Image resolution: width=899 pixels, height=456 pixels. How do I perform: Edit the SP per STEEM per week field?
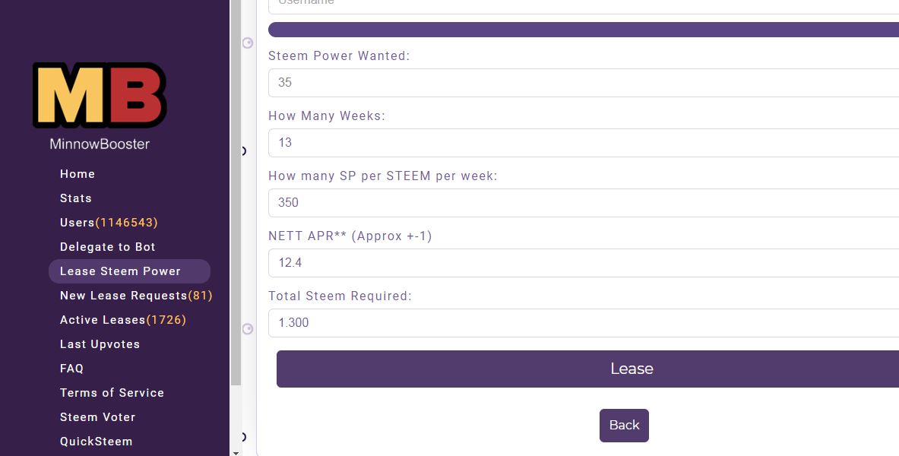tap(584, 202)
